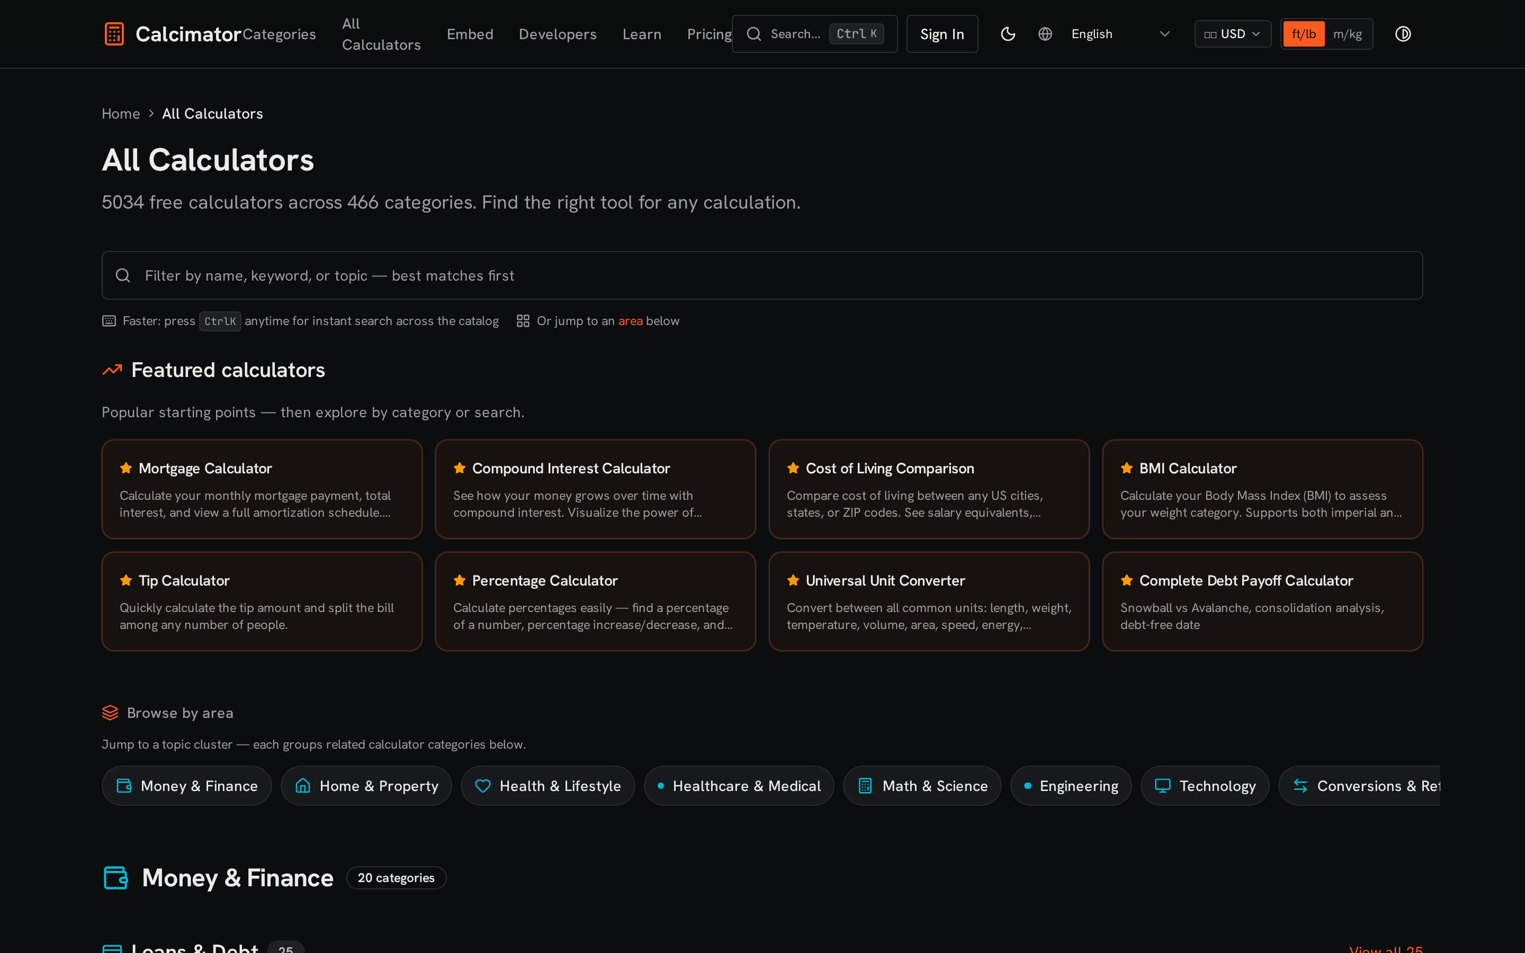1525x953 pixels.
Task: Click star on Complete Debt Payoff Calculator
Action: tap(1127, 580)
